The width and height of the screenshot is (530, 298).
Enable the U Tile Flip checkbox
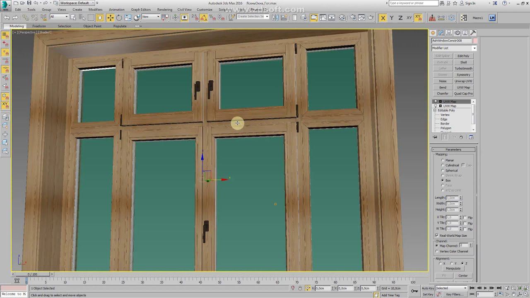pos(465,217)
